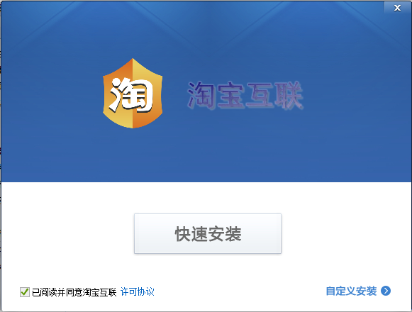Screen dimensions: 412x312
Task: Click the orange Taobao shield logo
Action: tap(133, 93)
